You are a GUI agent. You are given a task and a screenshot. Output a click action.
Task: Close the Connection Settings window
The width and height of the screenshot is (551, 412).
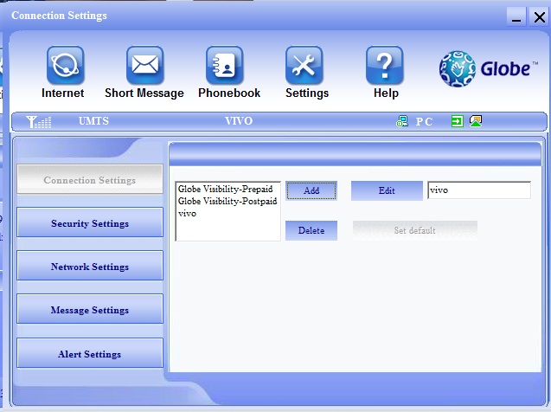tap(540, 16)
